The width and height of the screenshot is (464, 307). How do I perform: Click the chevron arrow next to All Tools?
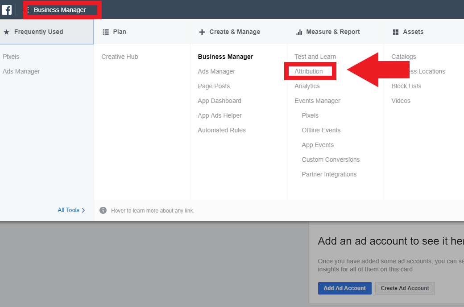[83, 210]
